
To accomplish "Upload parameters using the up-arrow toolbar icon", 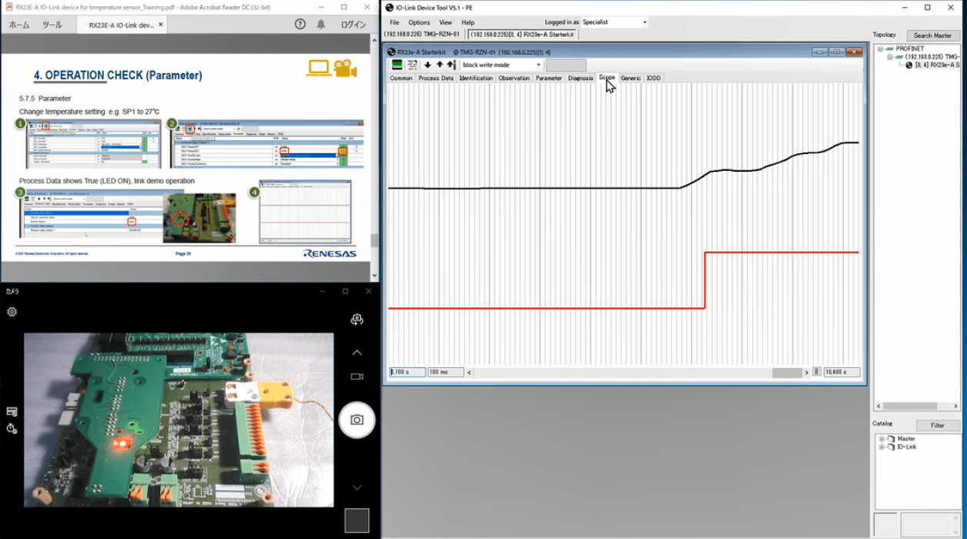I will [440, 65].
